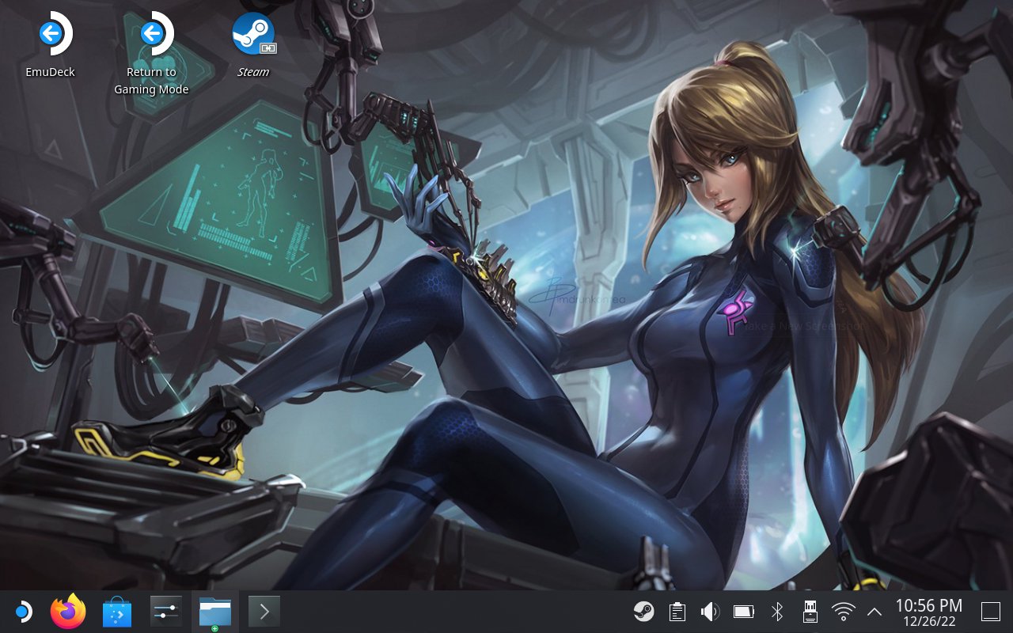Launch Steam from the desktop icon
This screenshot has height=633, width=1013.
pyautogui.click(x=253, y=36)
